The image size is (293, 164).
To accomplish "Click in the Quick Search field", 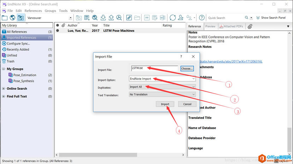I will tap(226, 18).
